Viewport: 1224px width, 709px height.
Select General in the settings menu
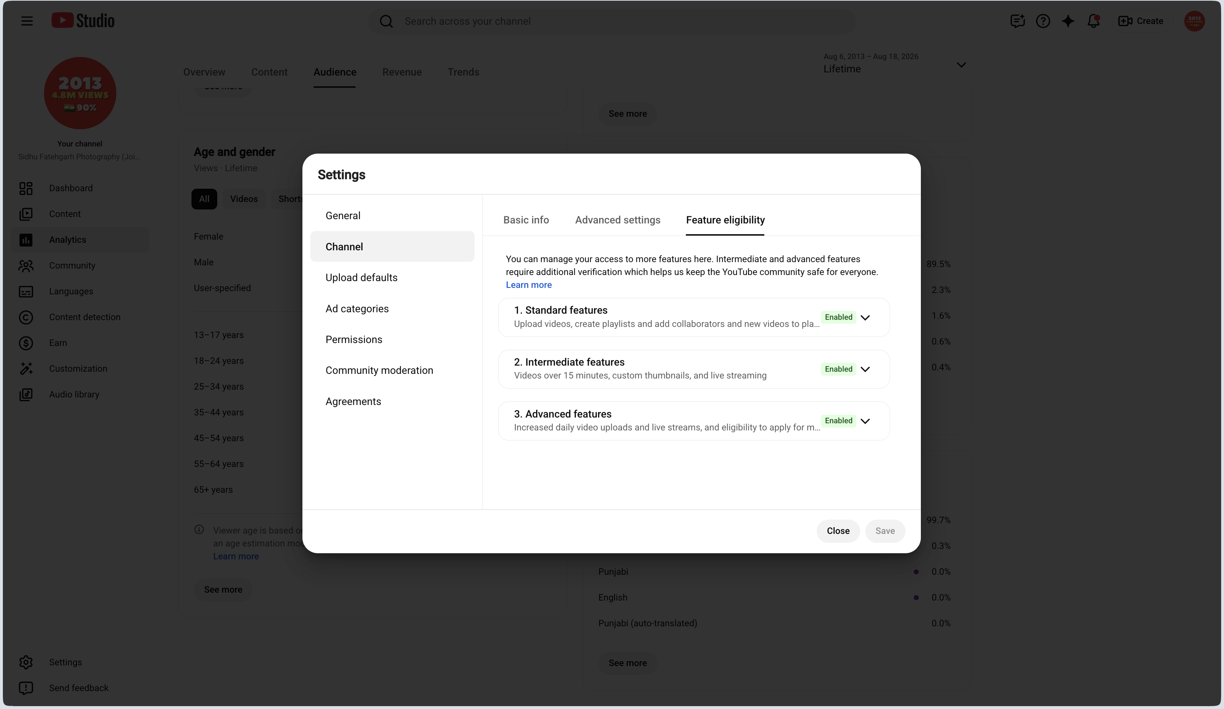(x=392, y=215)
